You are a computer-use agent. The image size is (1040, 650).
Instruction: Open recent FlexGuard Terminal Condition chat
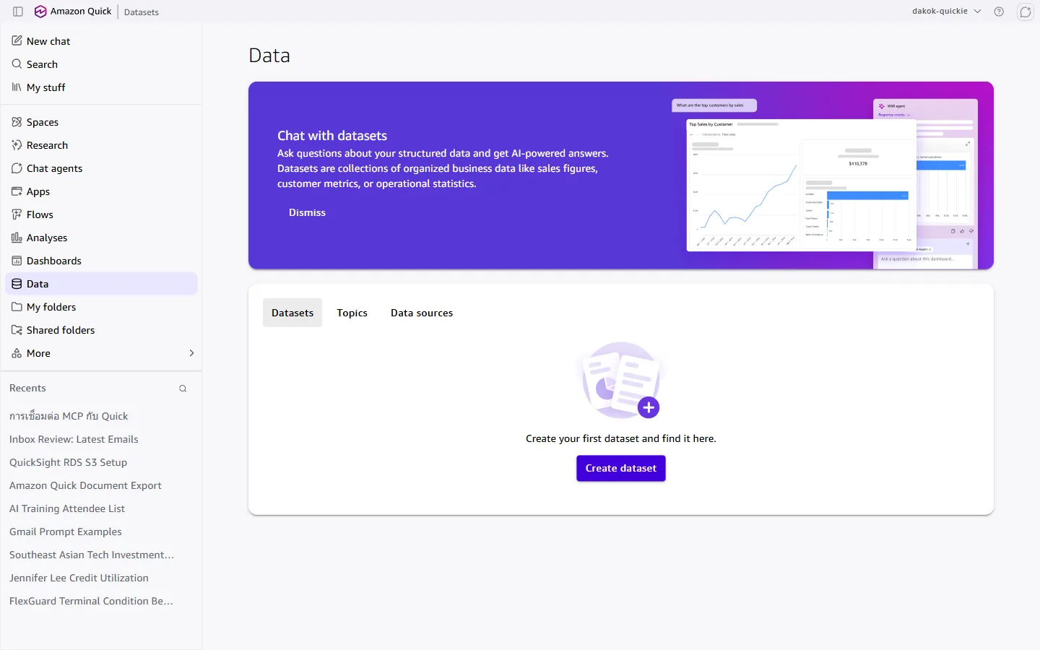point(91,601)
